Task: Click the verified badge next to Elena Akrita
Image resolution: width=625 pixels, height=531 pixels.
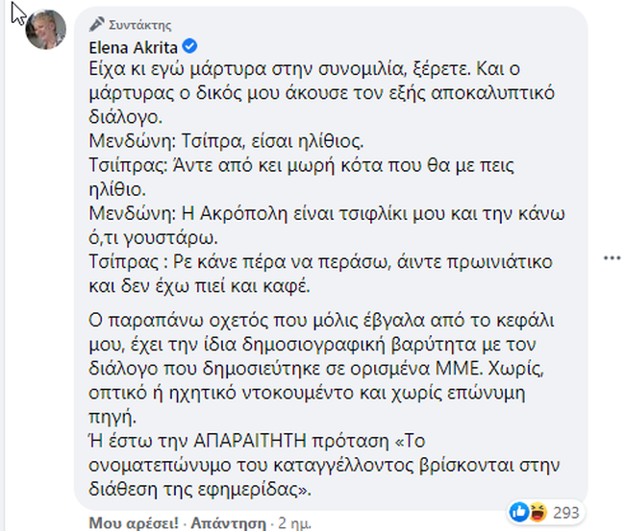Action: 190,44
